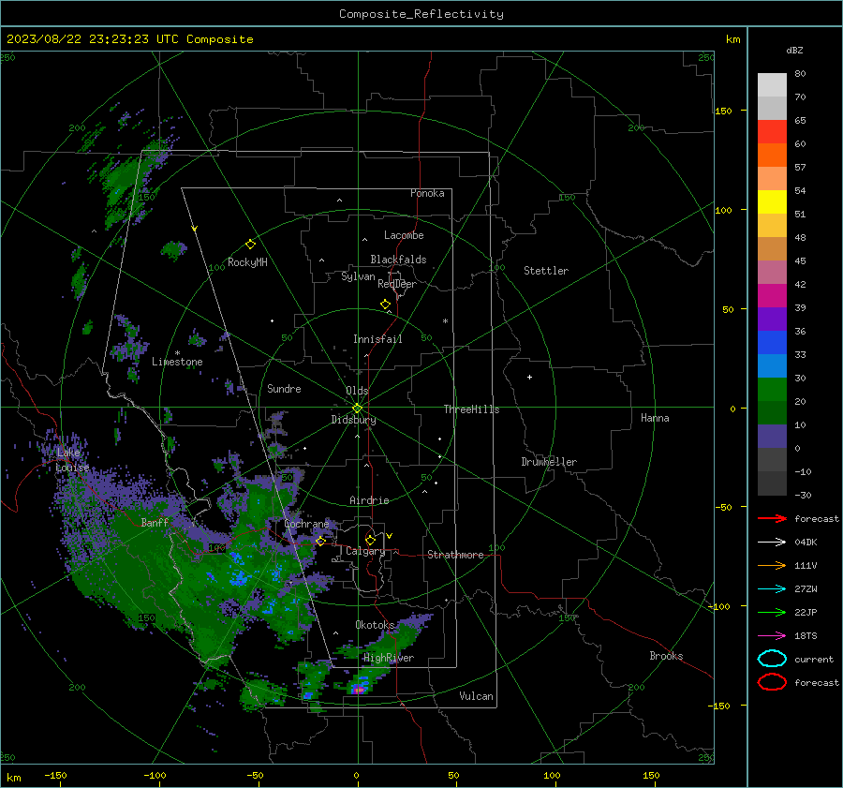The height and width of the screenshot is (788, 843).
Task: Click the Okotoks label
Action: (375, 625)
